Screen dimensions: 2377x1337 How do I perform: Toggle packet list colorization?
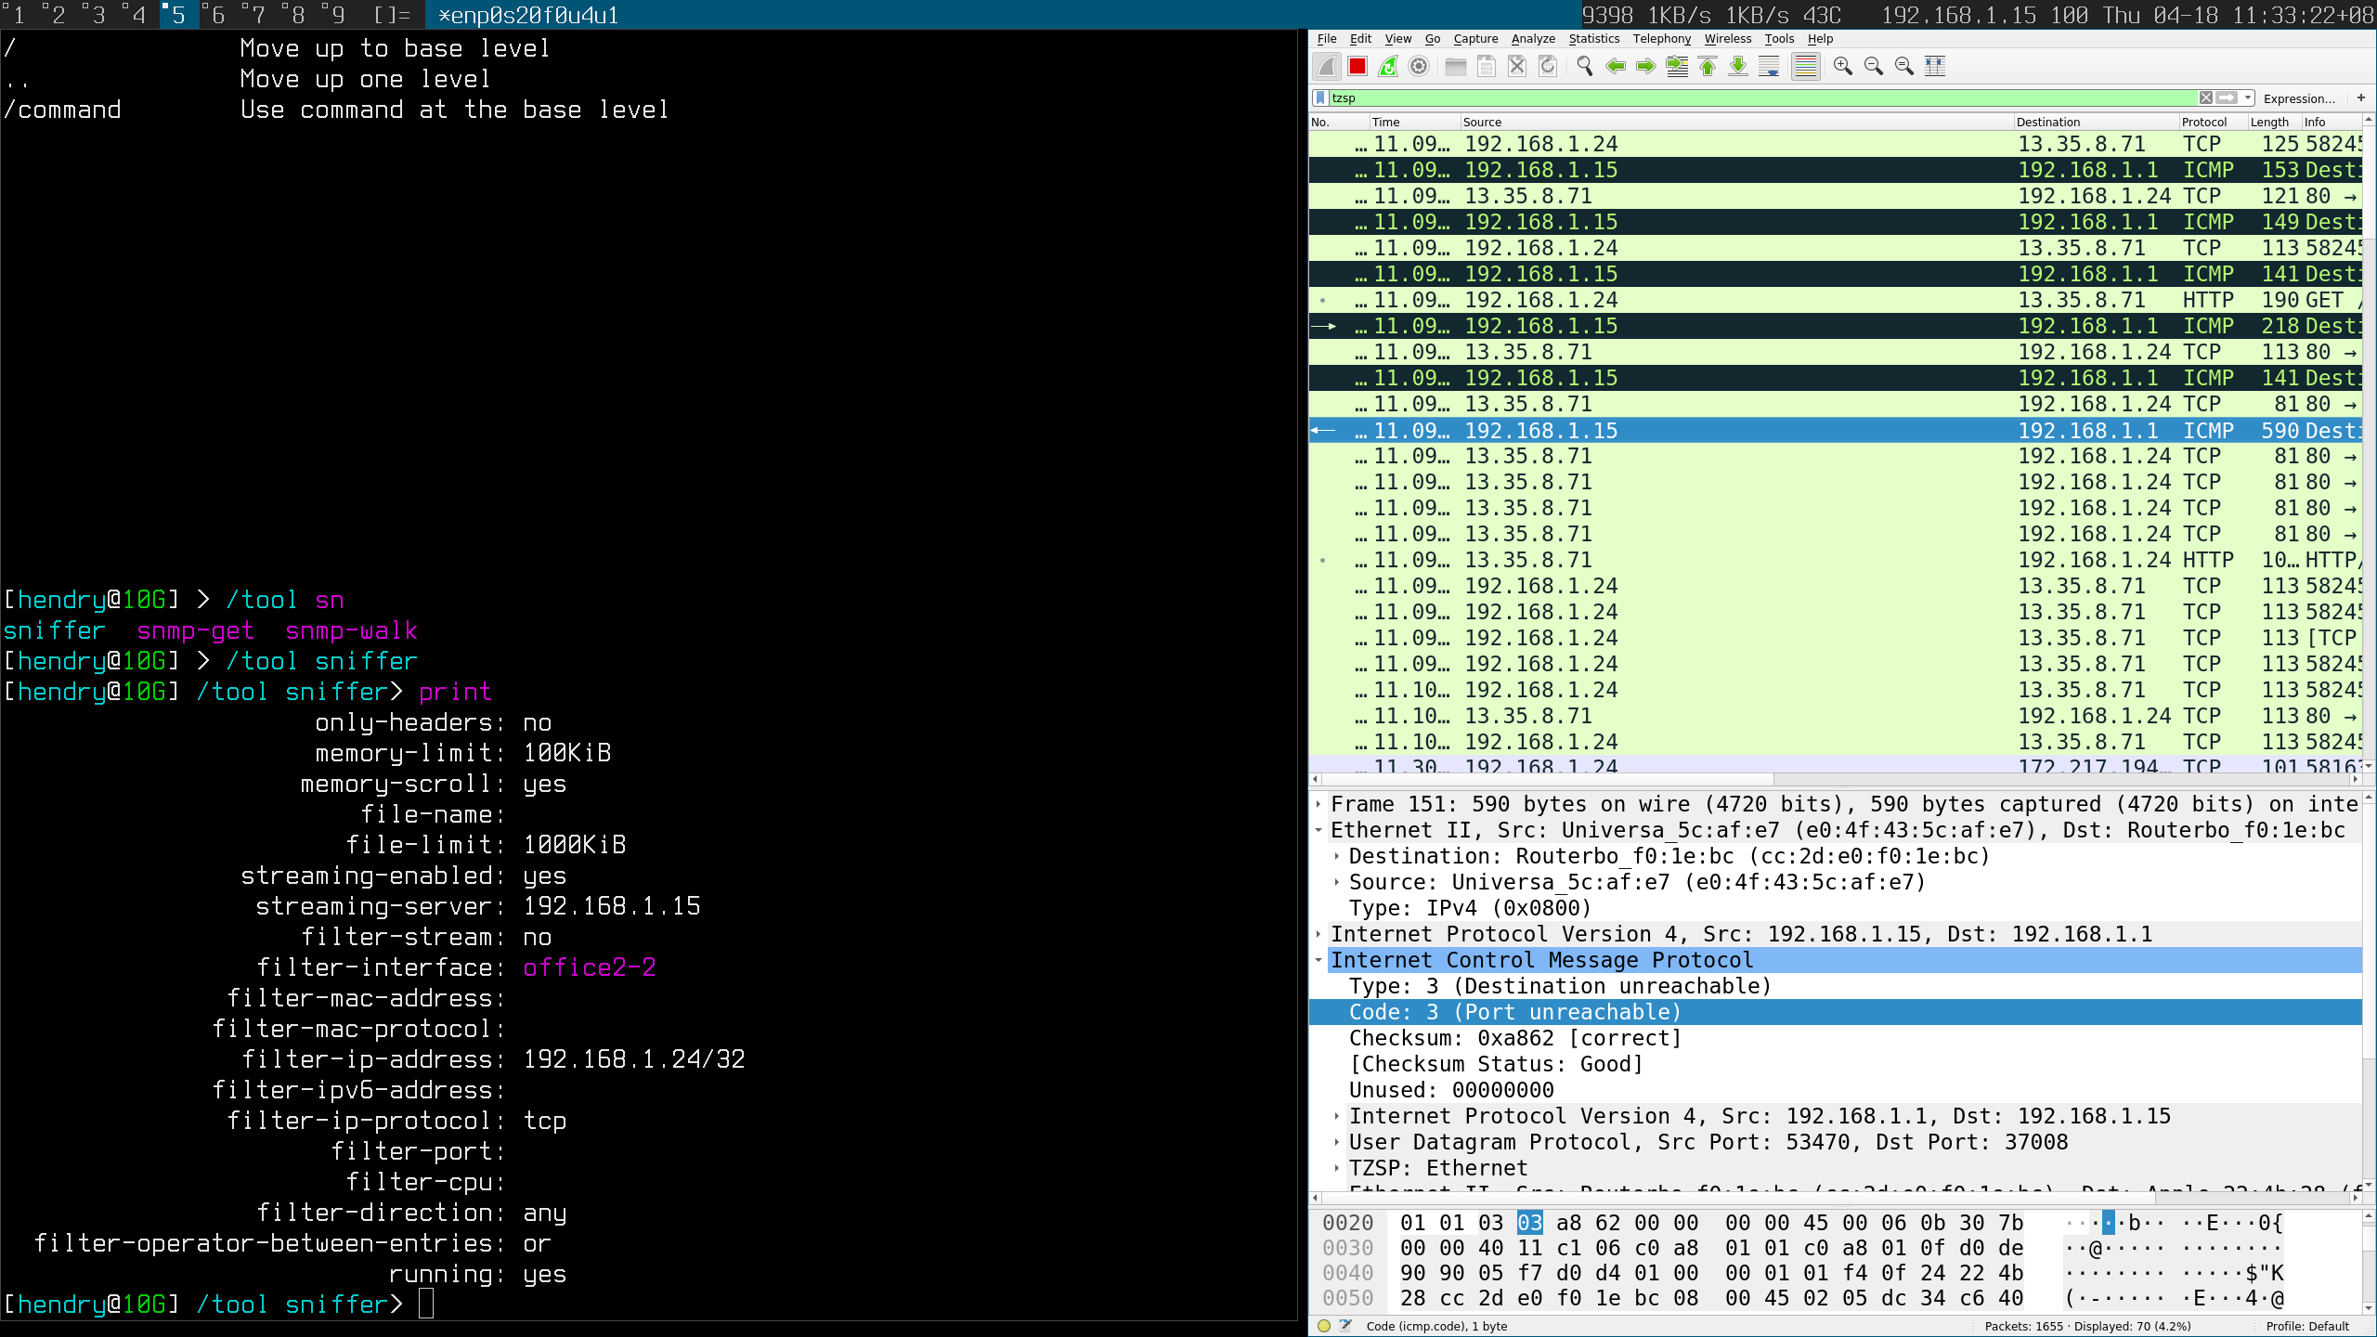tap(1806, 66)
